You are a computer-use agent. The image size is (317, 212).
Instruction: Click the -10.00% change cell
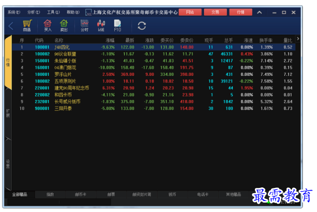(x=107, y=68)
